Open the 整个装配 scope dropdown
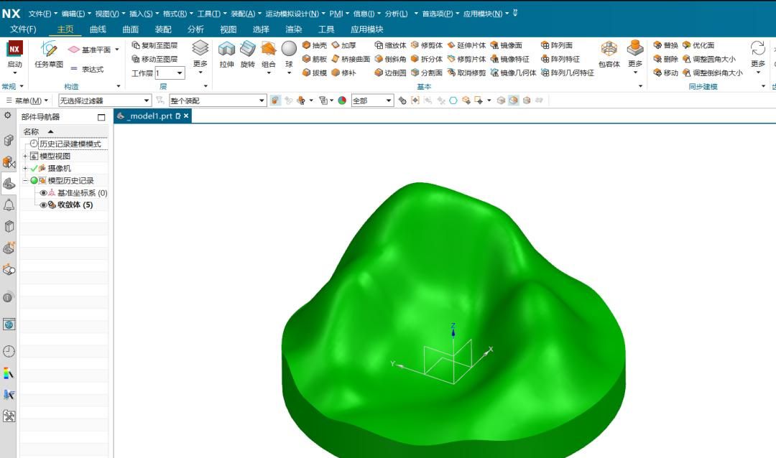 click(218, 101)
